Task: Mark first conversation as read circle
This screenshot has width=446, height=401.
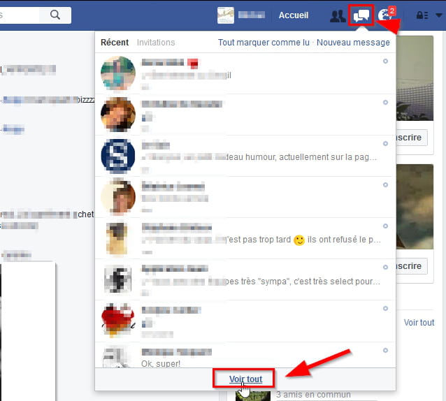Action: coord(385,61)
